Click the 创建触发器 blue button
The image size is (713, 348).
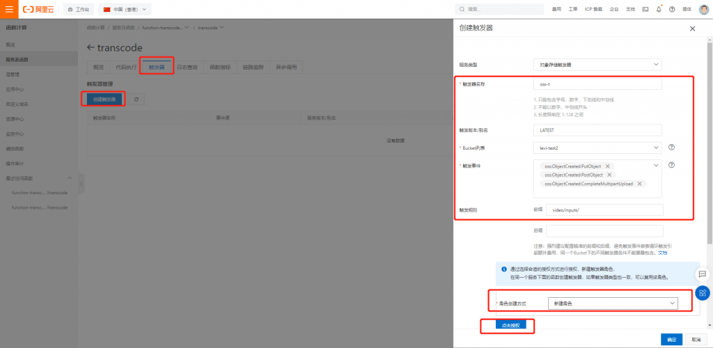tap(104, 99)
